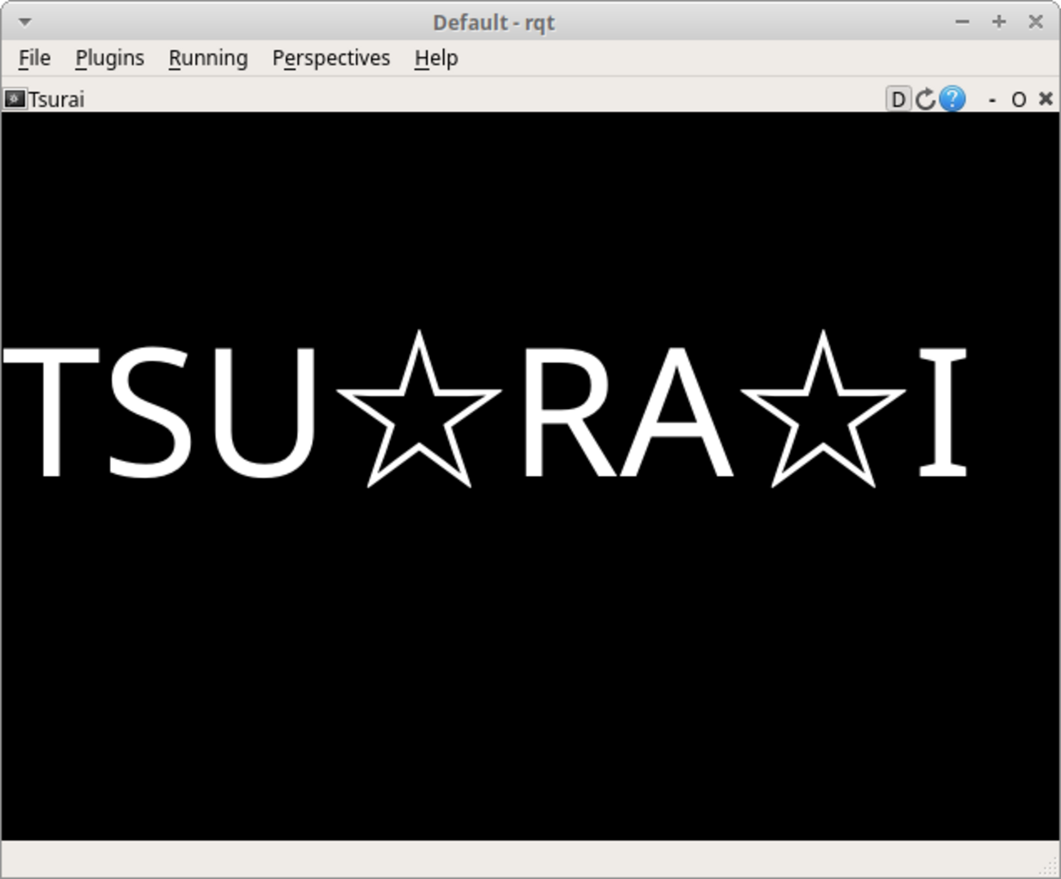Open the File menu
This screenshot has width=1061, height=879.
[x=34, y=58]
